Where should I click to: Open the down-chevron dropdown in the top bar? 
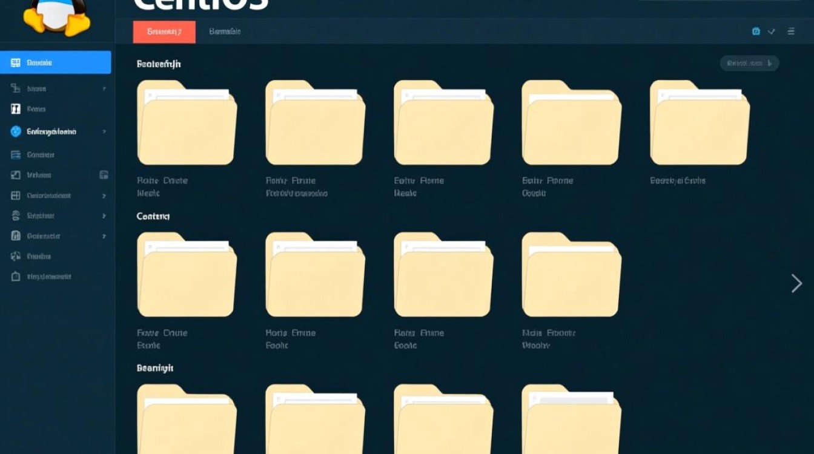click(x=772, y=31)
